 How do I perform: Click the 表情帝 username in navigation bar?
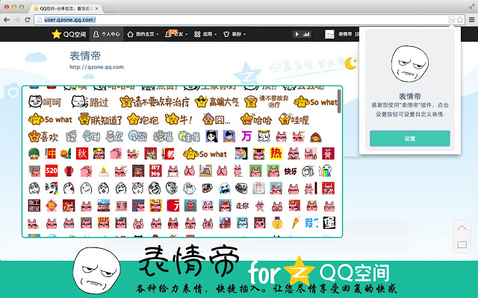[345, 34]
